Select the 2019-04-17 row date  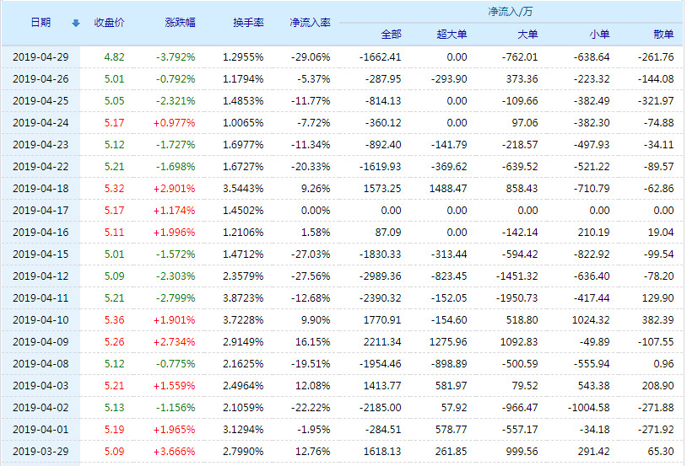(41, 211)
